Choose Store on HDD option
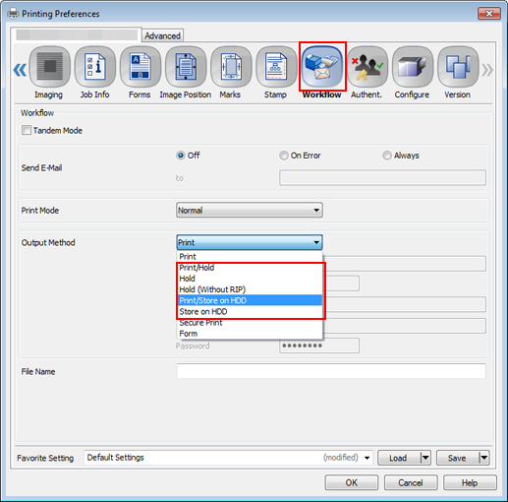The height and width of the screenshot is (502, 508). tap(250, 311)
